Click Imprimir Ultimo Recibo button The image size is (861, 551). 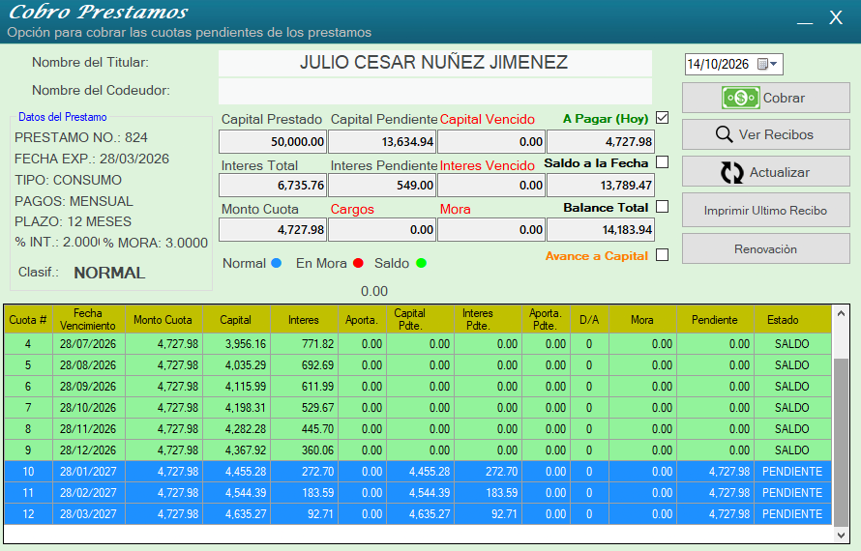[766, 210]
